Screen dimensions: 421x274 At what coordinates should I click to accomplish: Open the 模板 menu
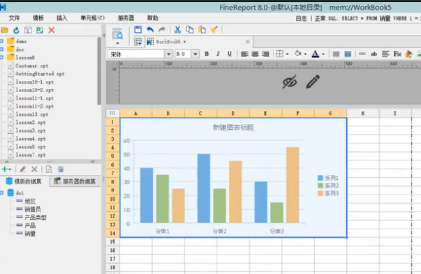[x=38, y=18]
